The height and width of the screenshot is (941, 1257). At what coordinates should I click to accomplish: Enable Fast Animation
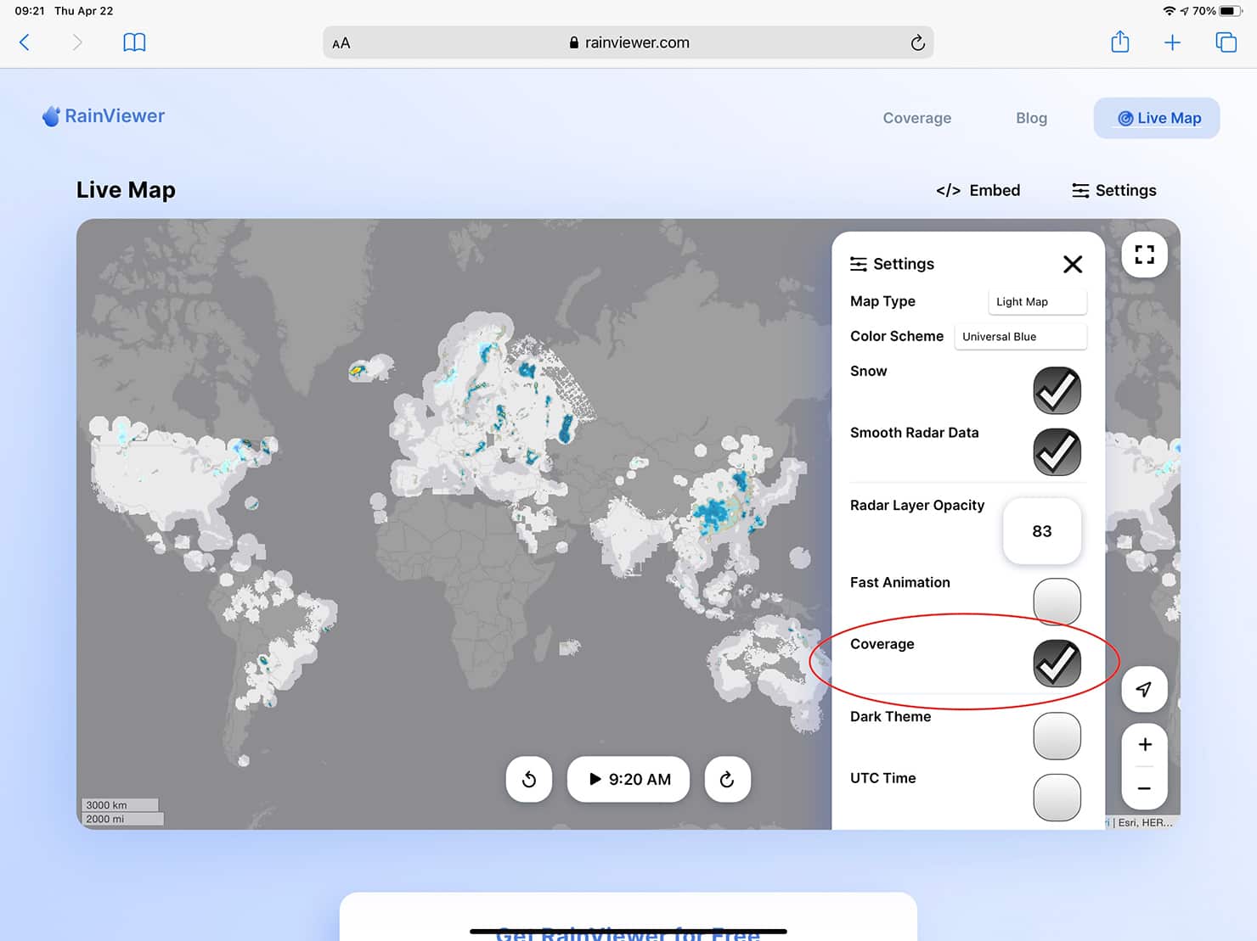tap(1057, 602)
